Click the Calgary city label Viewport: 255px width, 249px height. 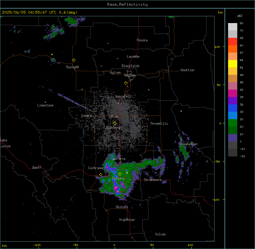[118, 178]
